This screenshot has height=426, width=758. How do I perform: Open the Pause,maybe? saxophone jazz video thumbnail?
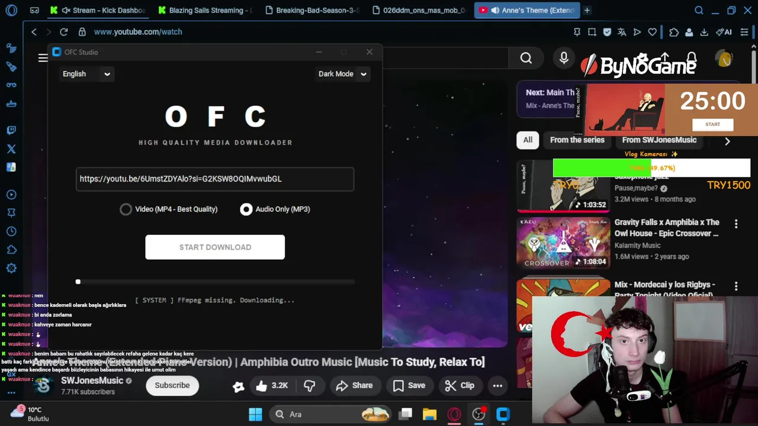563,186
